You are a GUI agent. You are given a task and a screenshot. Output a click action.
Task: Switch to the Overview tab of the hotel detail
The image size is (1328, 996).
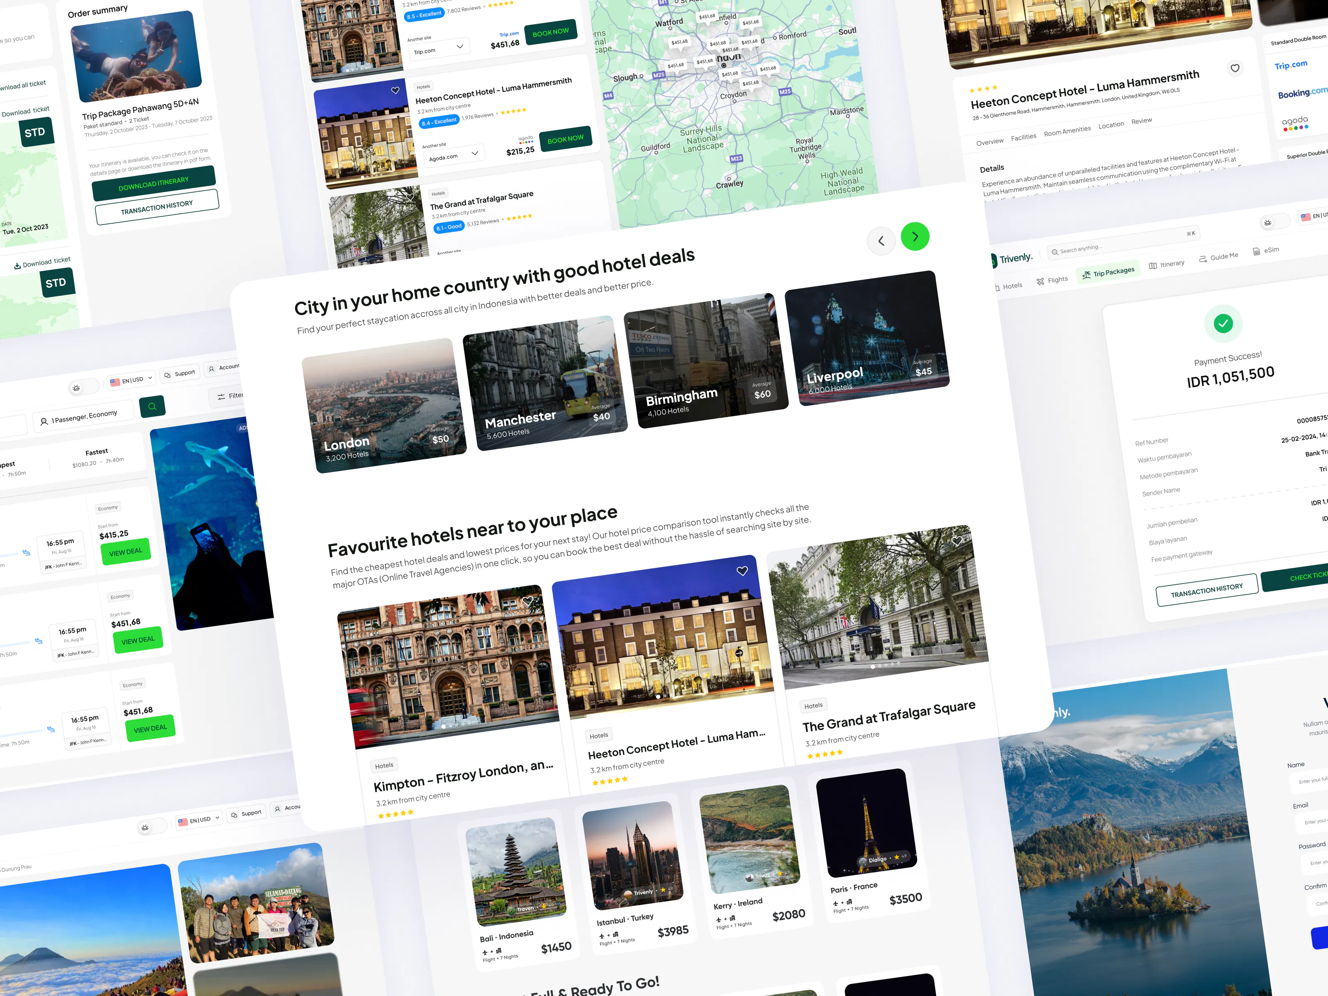coord(989,142)
